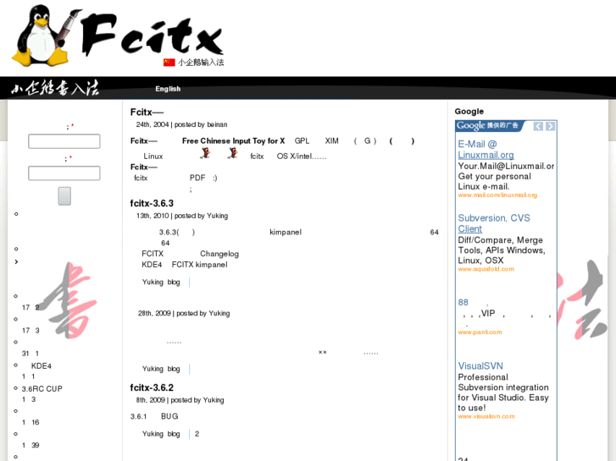
Task: Go to next Google ad with right arrow
Action: click(x=551, y=126)
